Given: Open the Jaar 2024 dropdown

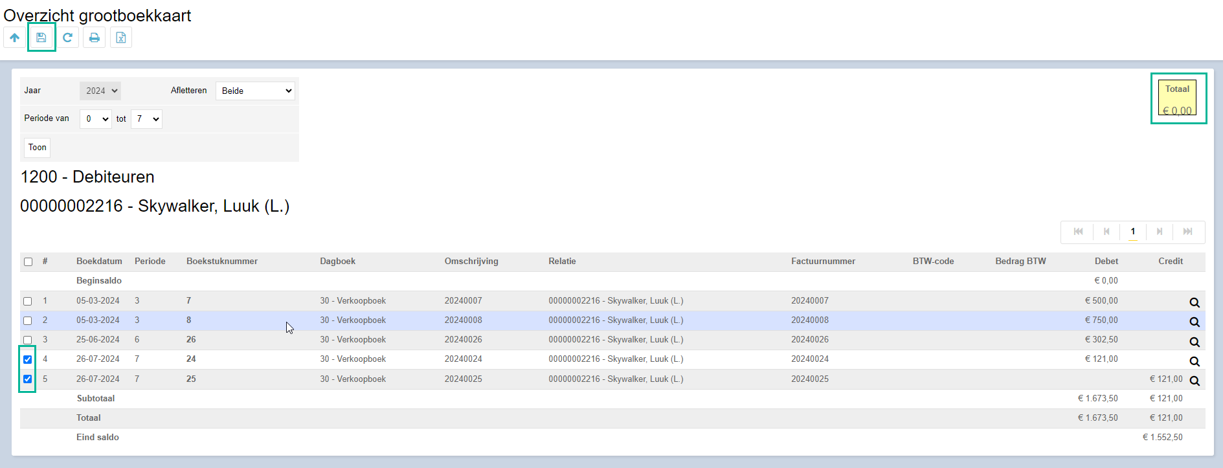Looking at the screenshot, I should point(100,91).
